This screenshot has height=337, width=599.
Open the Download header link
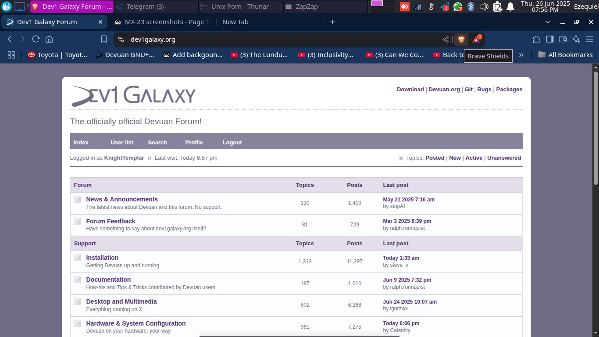(x=410, y=89)
